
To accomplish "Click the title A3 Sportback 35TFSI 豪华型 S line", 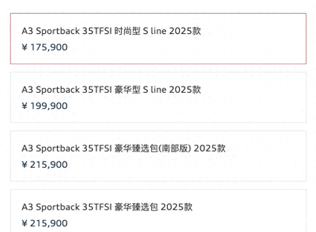I will [x=111, y=90].
